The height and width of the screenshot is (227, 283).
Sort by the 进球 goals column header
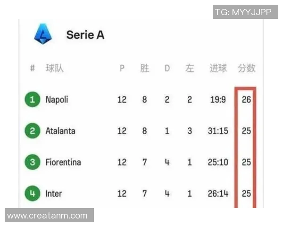218,68
